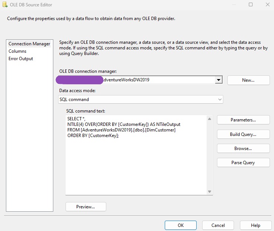Click the OLE DB Source Editor title icon

point(5,5)
